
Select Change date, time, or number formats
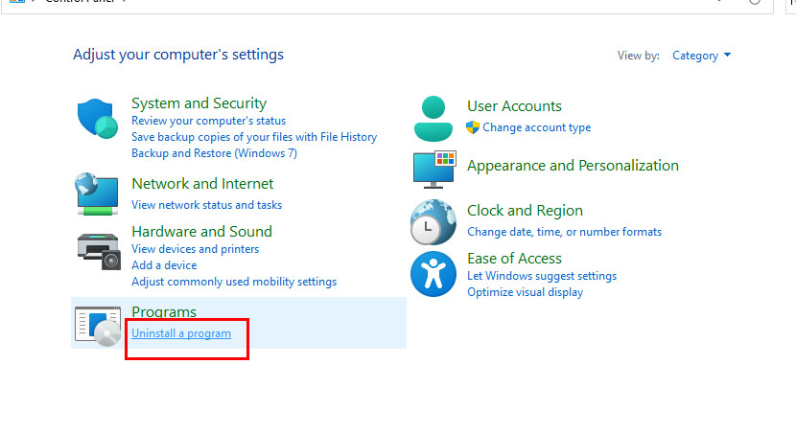point(565,232)
